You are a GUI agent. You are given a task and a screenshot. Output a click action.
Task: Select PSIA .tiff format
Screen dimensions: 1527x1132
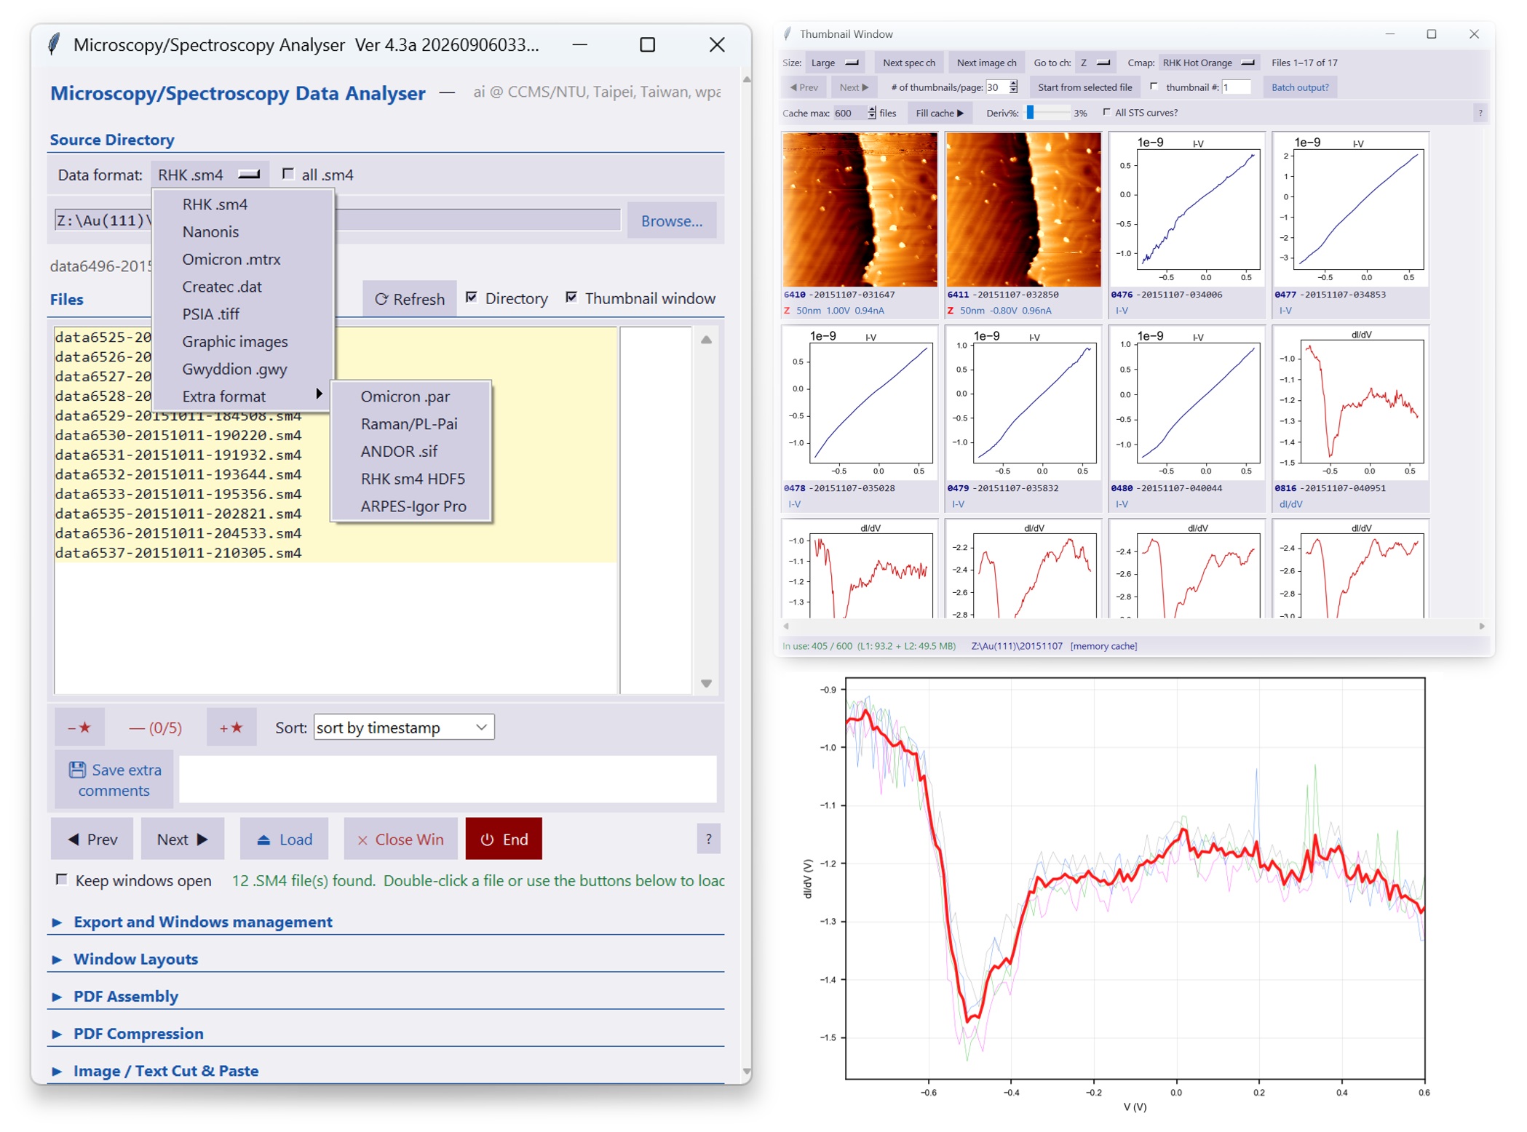click(243, 314)
